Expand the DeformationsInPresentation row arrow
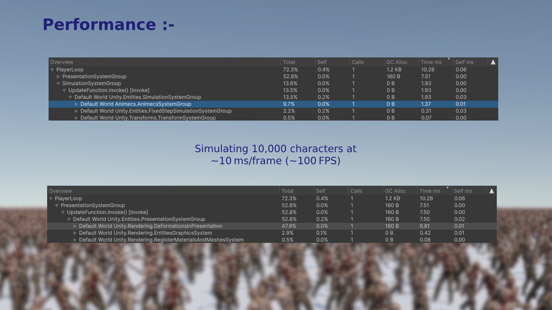This screenshot has width=552, height=310. point(75,226)
